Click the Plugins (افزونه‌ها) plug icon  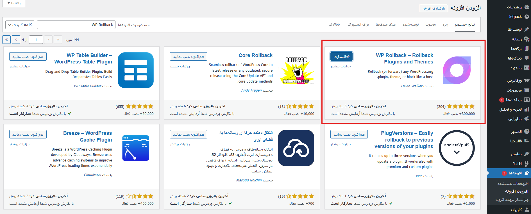pyautogui.click(x=527, y=173)
